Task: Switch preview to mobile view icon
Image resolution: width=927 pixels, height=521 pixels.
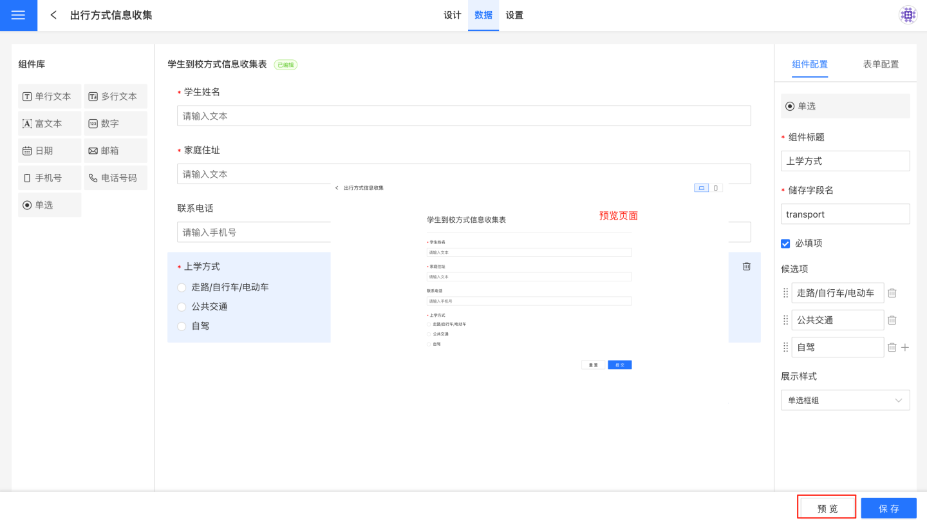Action: (x=715, y=188)
